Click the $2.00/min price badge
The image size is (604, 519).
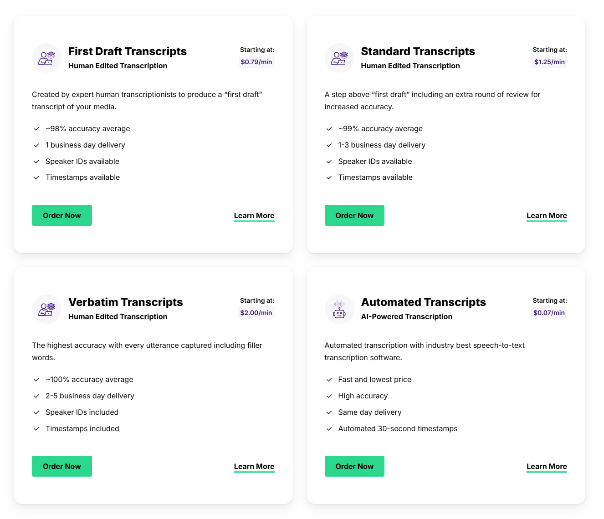[x=256, y=313]
